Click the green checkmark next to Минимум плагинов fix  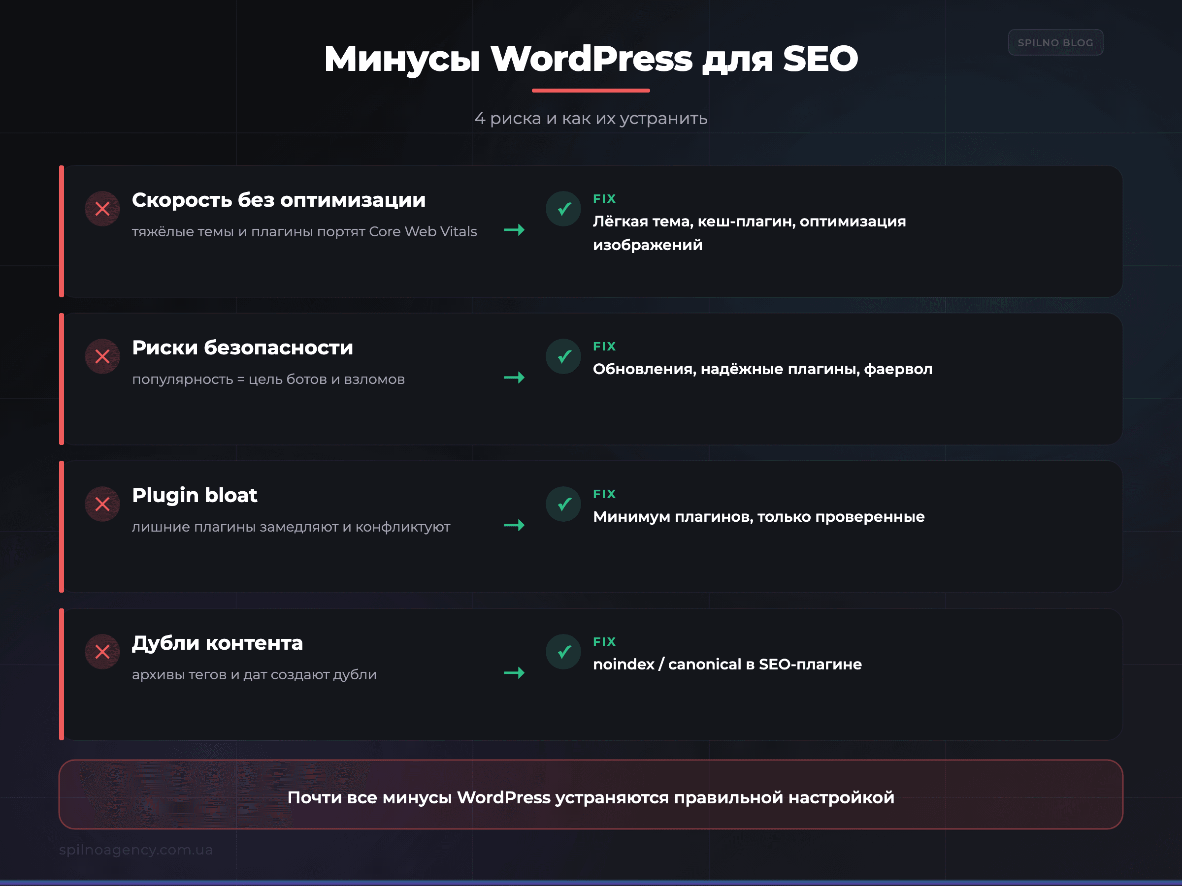point(563,504)
